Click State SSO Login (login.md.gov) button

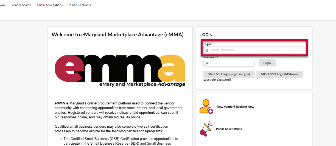tap(229, 74)
